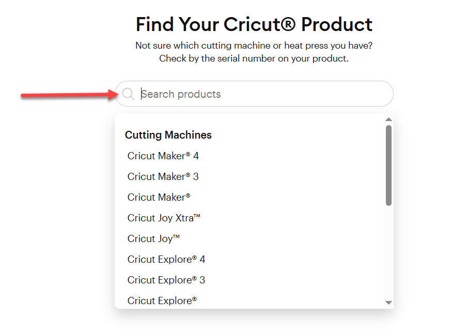Click the magnifying glass search icon
Viewport: 452px width, 331px height.
[x=128, y=94]
